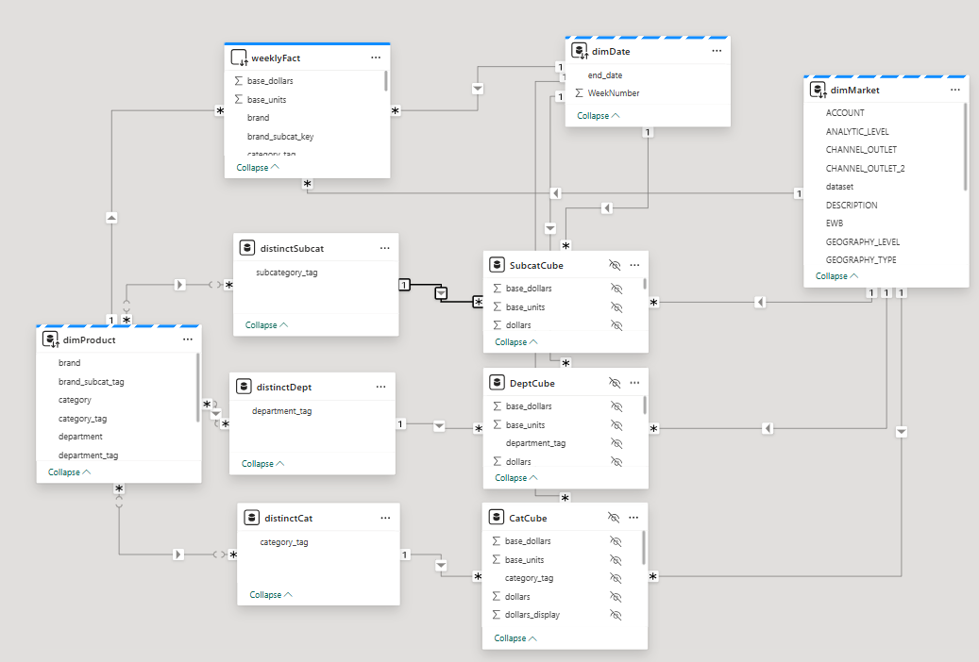
Task: Click sigma icon beside WeekNumber in dimDate
Action: coord(580,93)
